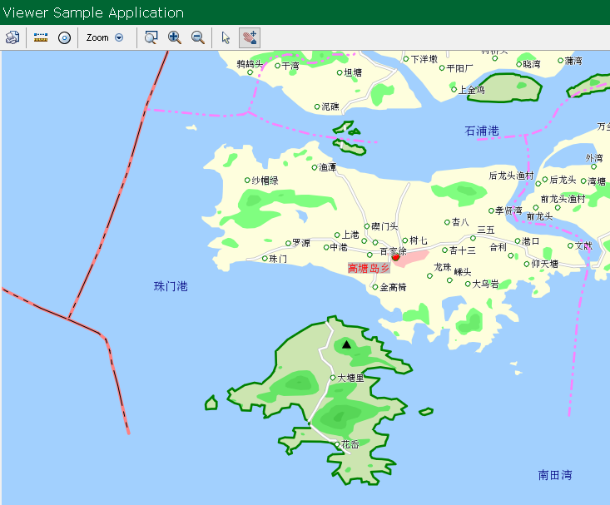Click the 金高椅 village label
Viewport: 610px width, 505px height.
[x=394, y=287]
